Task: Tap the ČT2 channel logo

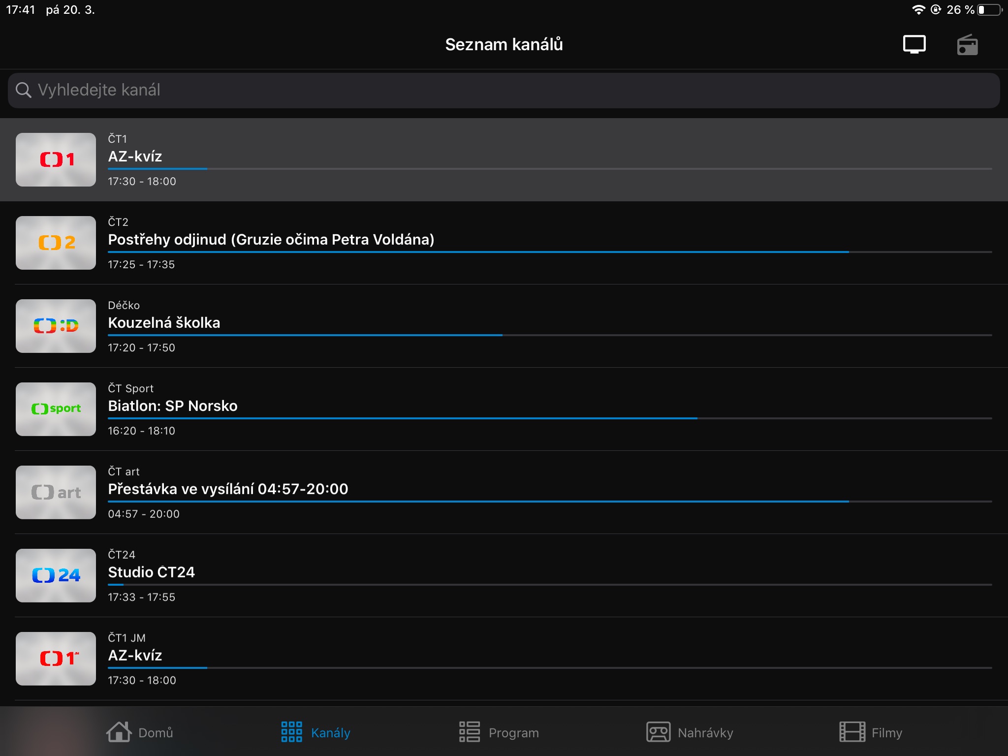Action: tap(56, 243)
